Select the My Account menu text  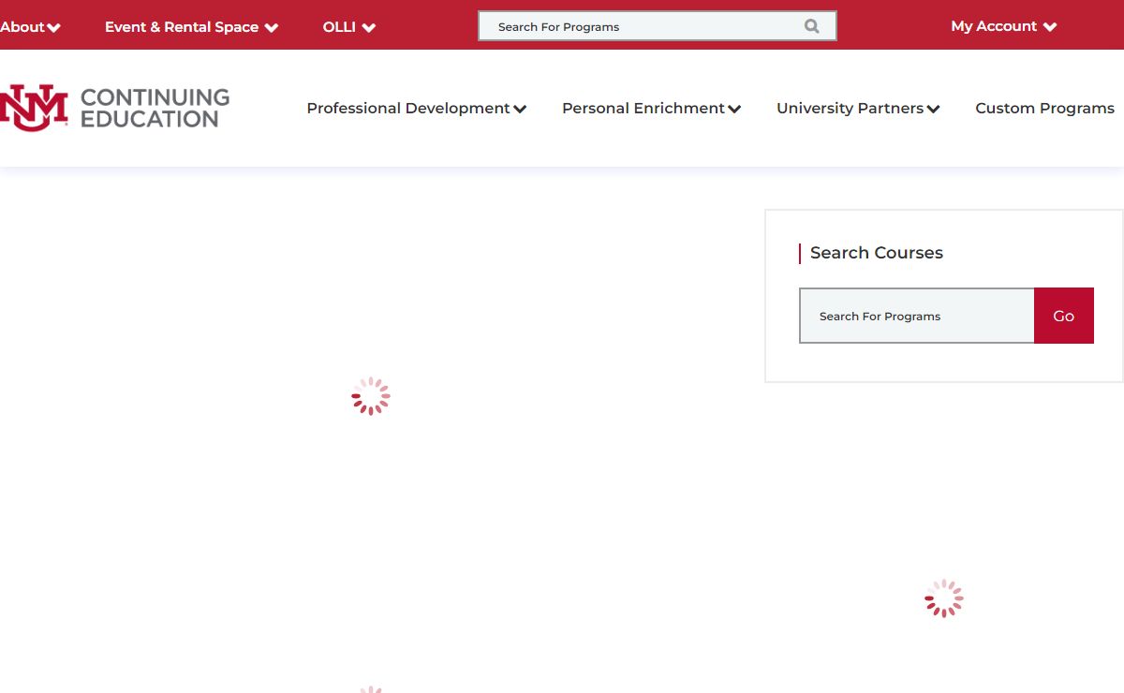click(x=994, y=26)
